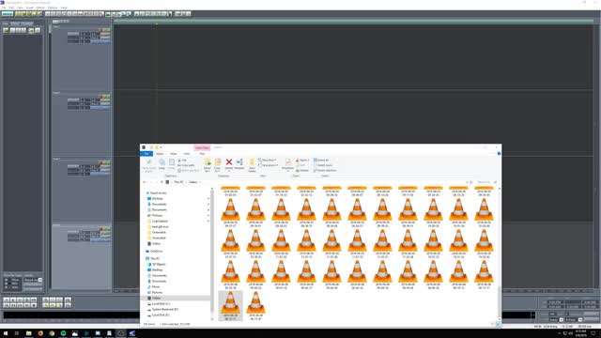Switch to the View ribbon tab
Viewport: 601px width, 338px height.
pos(187,154)
